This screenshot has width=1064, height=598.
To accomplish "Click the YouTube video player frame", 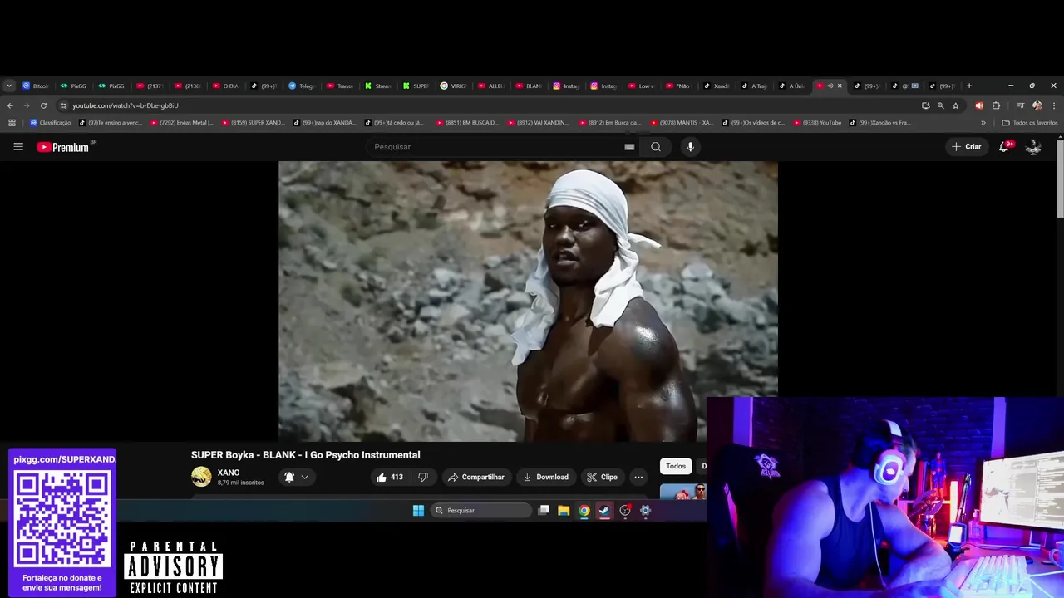I will coord(528,301).
